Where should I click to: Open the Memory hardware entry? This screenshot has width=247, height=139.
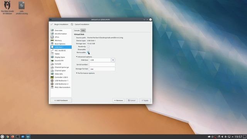(61, 40)
